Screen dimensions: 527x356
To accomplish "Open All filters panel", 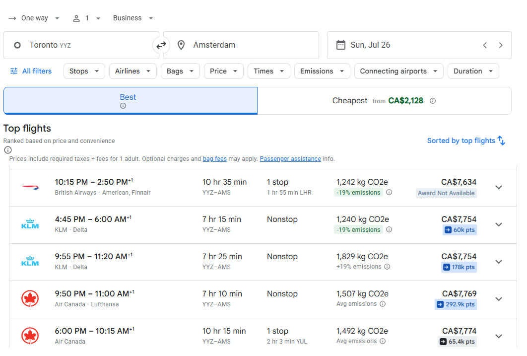I will [31, 71].
